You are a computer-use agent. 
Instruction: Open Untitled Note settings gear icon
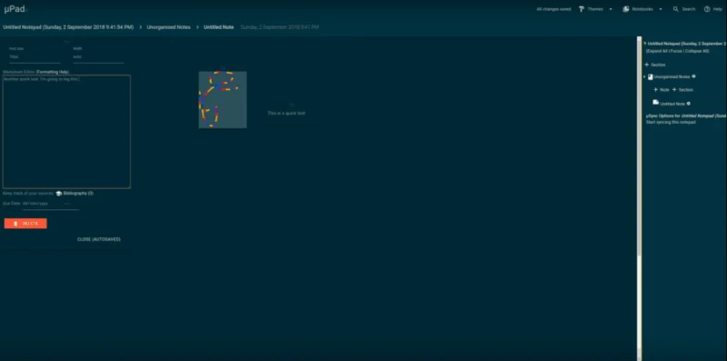pyautogui.click(x=689, y=104)
